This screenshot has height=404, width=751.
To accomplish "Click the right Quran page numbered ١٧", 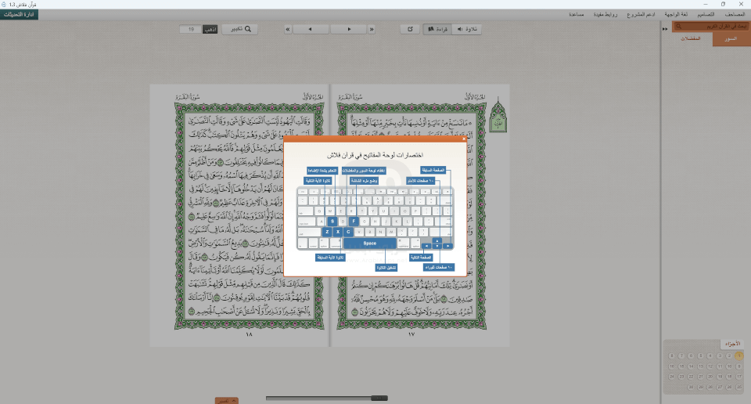I will pos(420,215).
